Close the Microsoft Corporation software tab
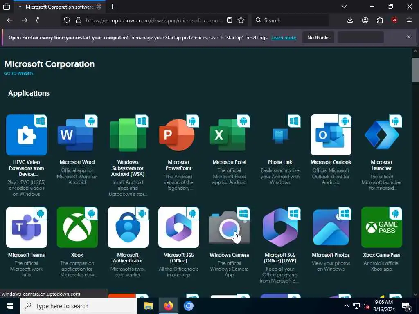The height and width of the screenshot is (314, 419). click(x=99, y=7)
